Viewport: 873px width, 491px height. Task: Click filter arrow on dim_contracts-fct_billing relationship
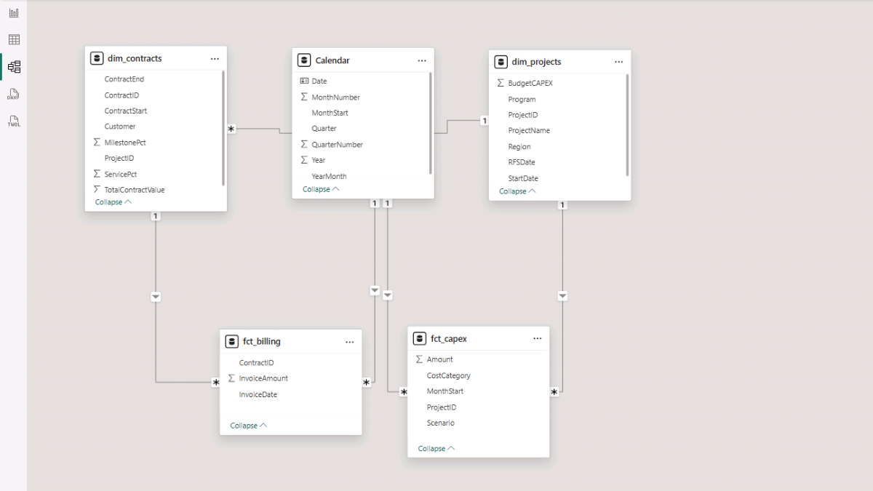coord(156,297)
